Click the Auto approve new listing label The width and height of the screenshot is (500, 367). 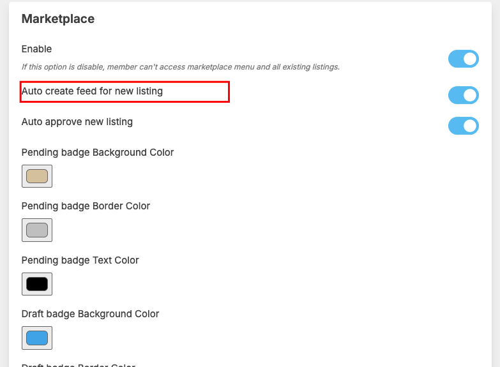[x=77, y=122]
